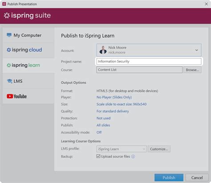
Task: Click the Output Options section label
Action: click(73, 83)
